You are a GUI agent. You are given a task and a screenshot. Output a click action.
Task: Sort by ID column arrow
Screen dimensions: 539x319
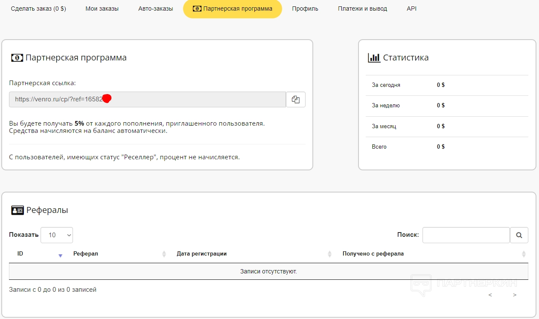tap(60, 254)
